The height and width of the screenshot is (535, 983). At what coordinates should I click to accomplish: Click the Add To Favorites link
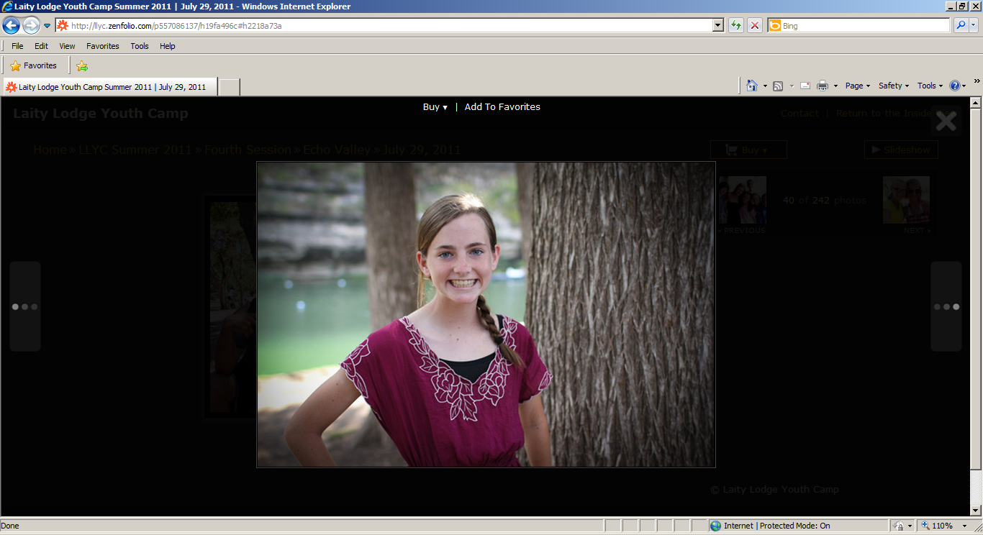coord(502,106)
